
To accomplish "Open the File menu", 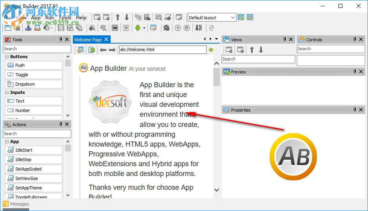I will pos(7,18).
